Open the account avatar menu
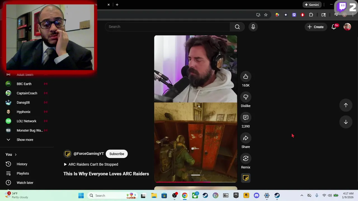Screen dimensions: 358x201 (347, 27)
